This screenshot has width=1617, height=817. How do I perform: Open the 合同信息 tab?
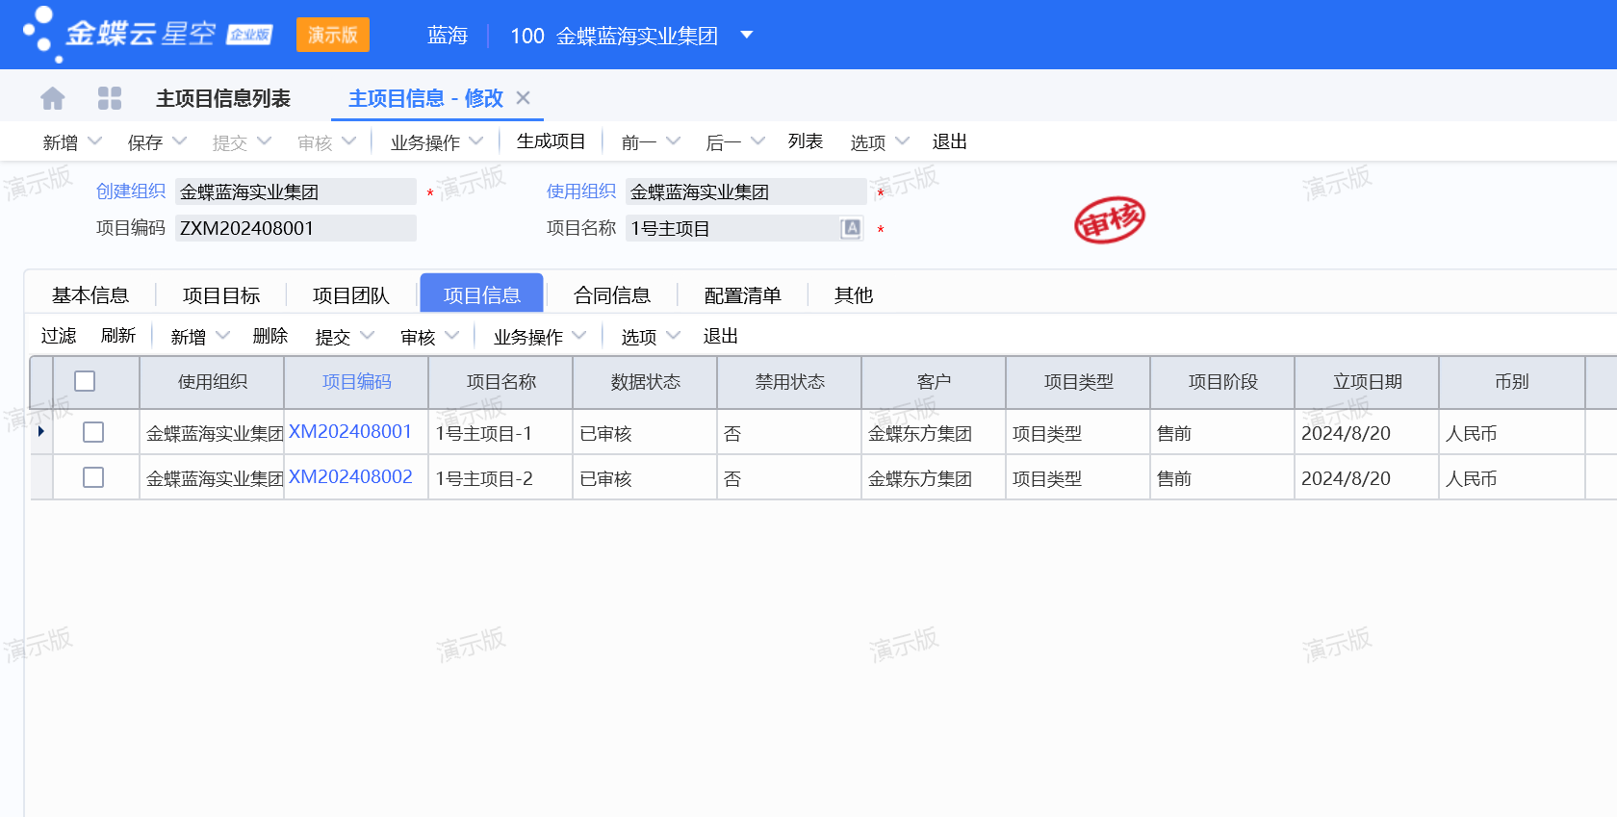pyautogui.click(x=612, y=295)
